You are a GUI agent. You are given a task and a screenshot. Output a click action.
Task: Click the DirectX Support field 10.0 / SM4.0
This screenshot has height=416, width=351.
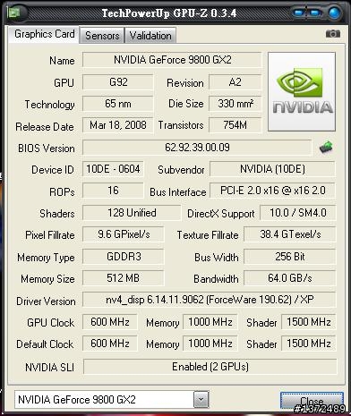point(298,213)
